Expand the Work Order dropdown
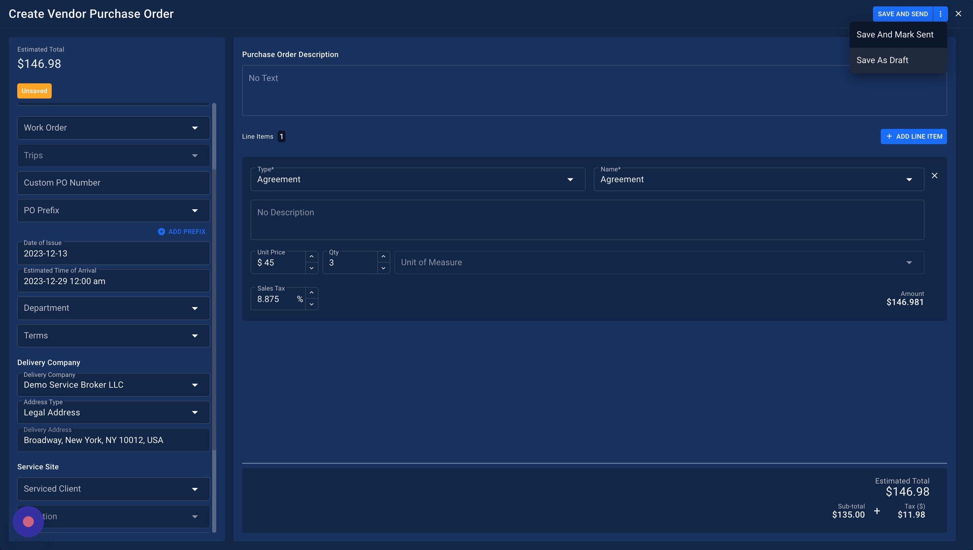This screenshot has height=550, width=973. [114, 128]
